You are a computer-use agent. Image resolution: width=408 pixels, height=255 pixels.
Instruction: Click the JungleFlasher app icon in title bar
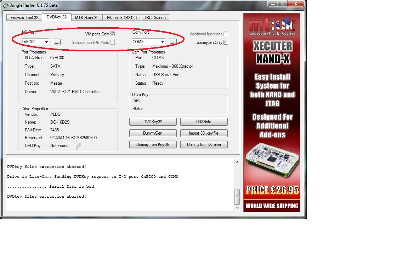coord(5,5)
